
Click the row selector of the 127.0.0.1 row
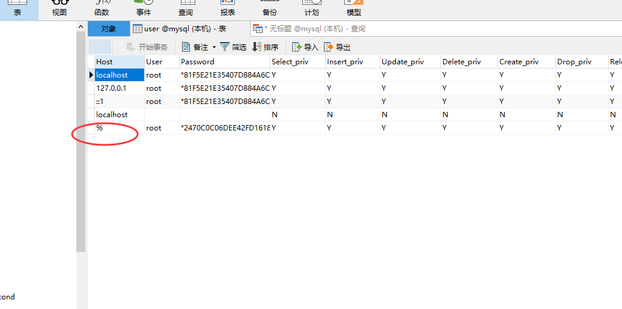tap(91, 88)
